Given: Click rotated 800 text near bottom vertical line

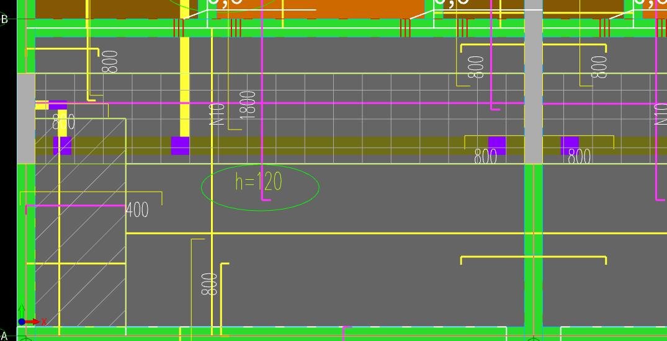Looking at the screenshot, I should click(x=209, y=284).
